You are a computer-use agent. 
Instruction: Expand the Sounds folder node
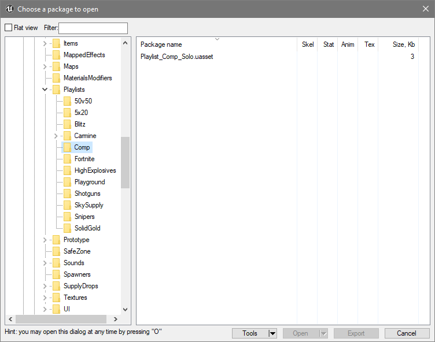pos(45,263)
